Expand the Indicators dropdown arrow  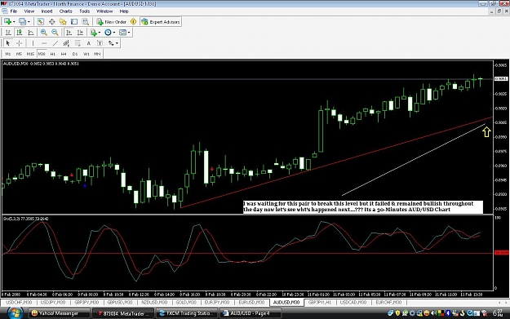click(100, 33)
